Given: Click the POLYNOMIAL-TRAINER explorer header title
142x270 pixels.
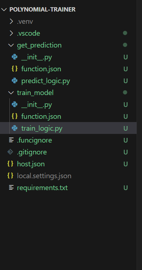Looking at the screenshot, I should point(43,9).
